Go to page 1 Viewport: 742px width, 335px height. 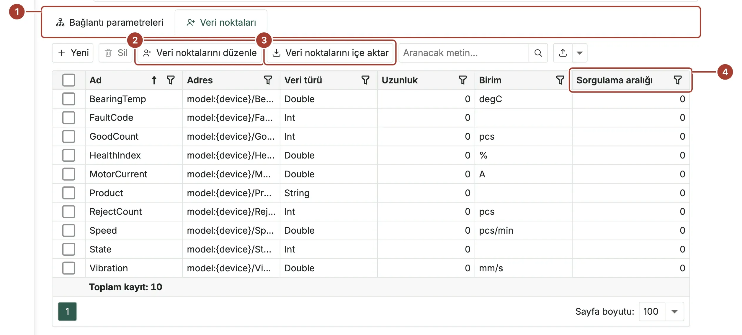67,311
